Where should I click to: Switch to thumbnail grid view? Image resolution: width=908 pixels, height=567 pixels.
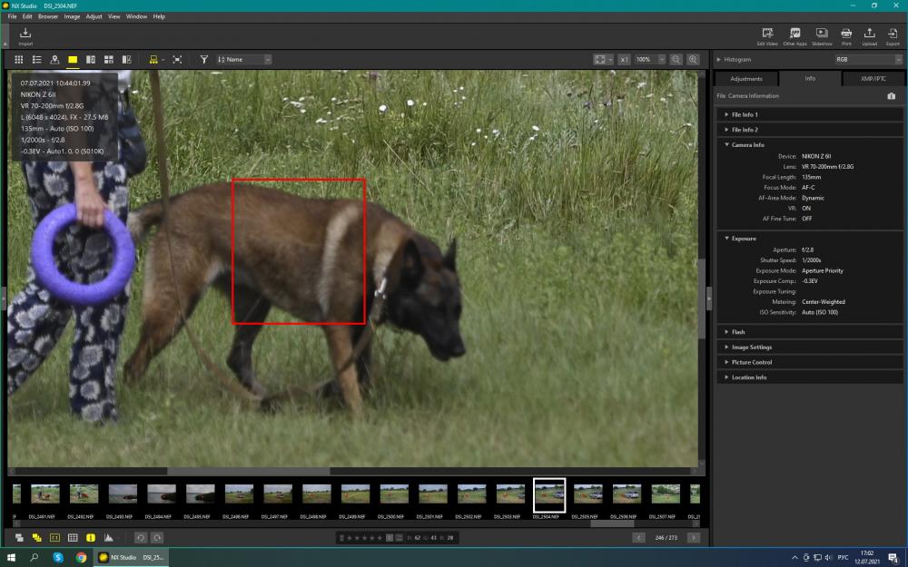(x=18, y=60)
